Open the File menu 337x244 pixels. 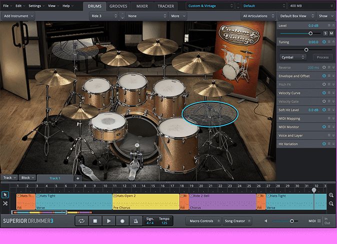coord(7,6)
